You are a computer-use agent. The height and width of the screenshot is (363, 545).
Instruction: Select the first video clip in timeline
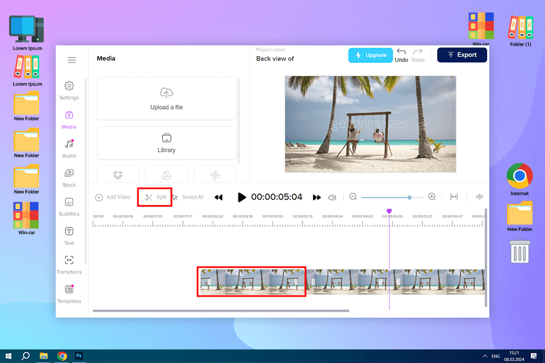[x=251, y=282]
